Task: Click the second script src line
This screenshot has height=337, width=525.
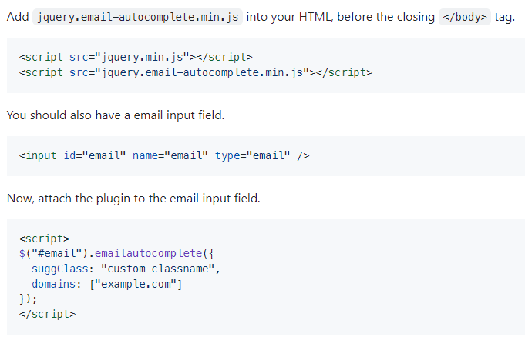Action: pyautogui.click(x=196, y=72)
